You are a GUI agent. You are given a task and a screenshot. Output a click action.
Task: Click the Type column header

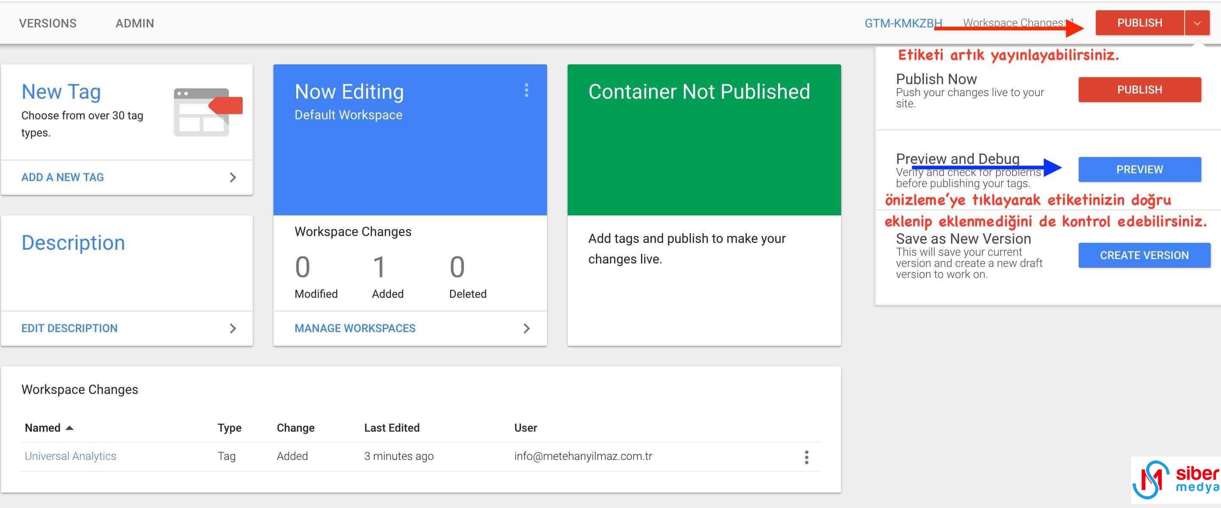coord(229,428)
